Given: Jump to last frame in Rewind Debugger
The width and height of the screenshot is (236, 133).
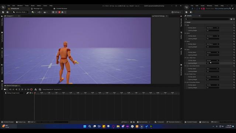Looking at the screenshot, I should point(28,89).
